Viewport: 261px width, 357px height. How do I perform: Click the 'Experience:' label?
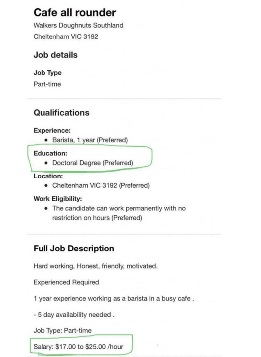(52, 130)
